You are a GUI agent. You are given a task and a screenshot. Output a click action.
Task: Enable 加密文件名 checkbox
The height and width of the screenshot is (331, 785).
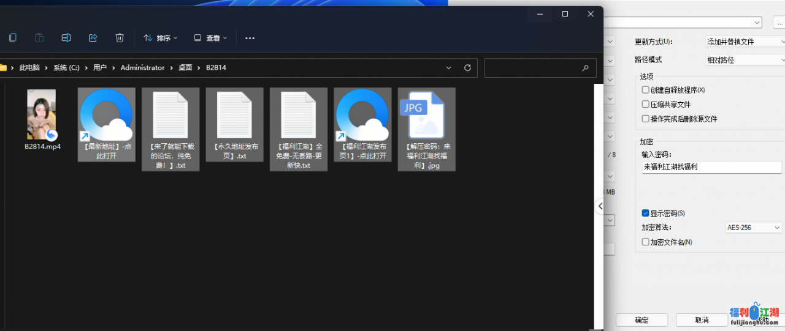pos(645,242)
